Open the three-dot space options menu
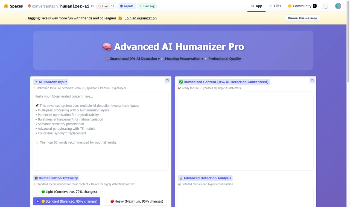 click(x=325, y=6)
